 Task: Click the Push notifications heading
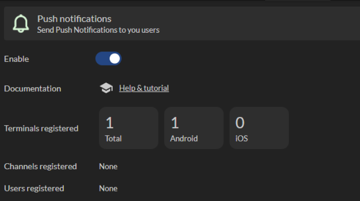[x=75, y=19]
